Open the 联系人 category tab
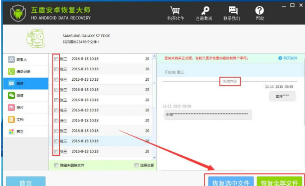 click(26, 60)
